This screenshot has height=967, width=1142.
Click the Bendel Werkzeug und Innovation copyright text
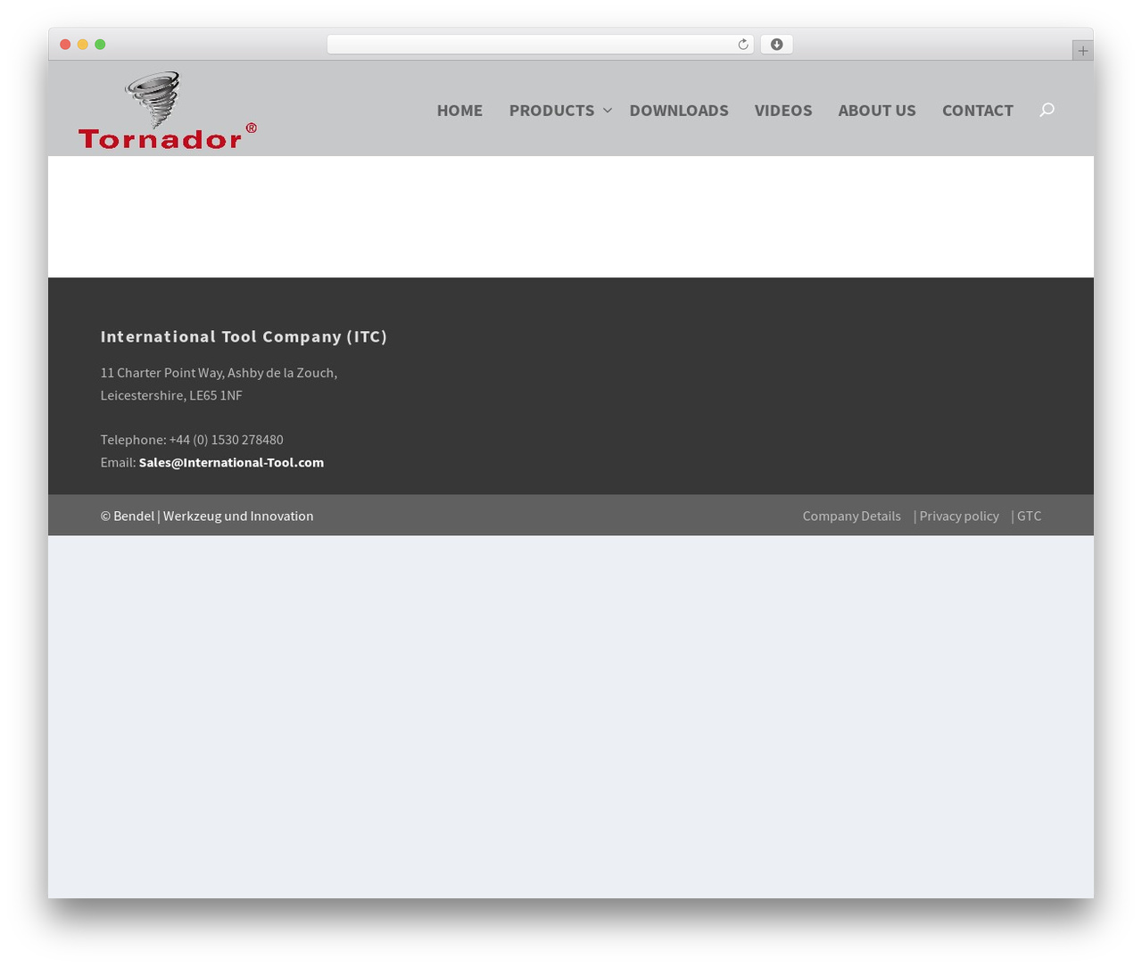pos(207,516)
